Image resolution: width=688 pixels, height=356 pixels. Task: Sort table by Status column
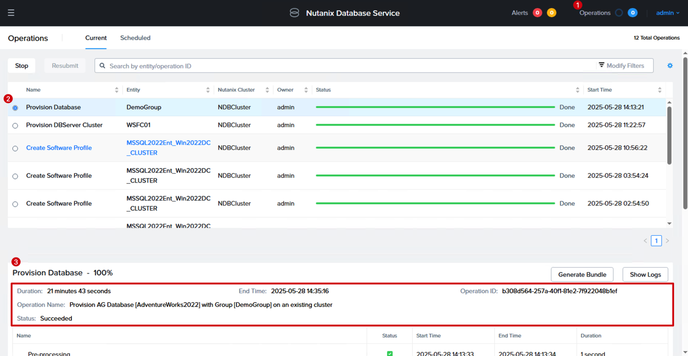point(577,90)
